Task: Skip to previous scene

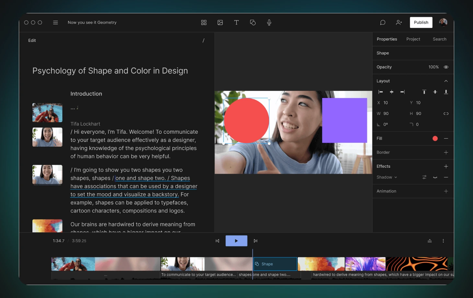Action: tap(217, 241)
